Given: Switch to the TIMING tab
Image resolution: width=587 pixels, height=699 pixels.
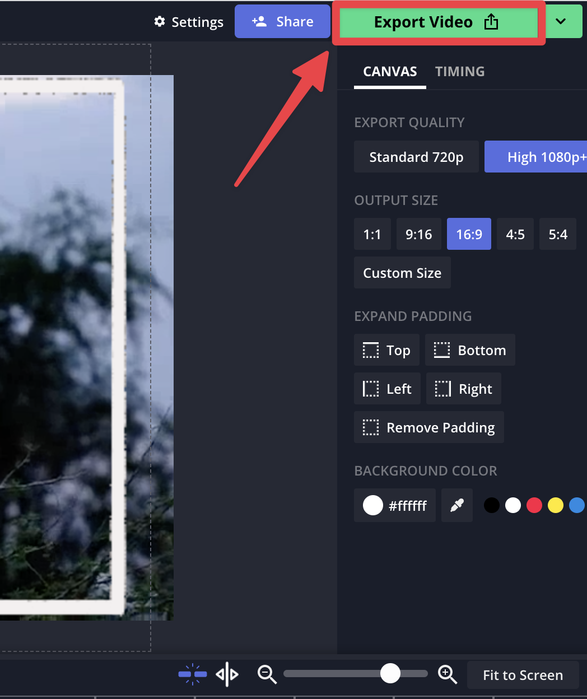Looking at the screenshot, I should click(460, 72).
